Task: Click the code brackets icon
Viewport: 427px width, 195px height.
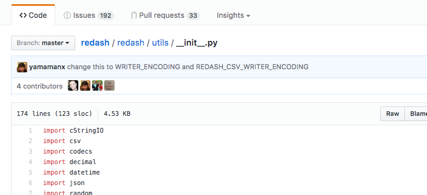Action: click(23, 15)
